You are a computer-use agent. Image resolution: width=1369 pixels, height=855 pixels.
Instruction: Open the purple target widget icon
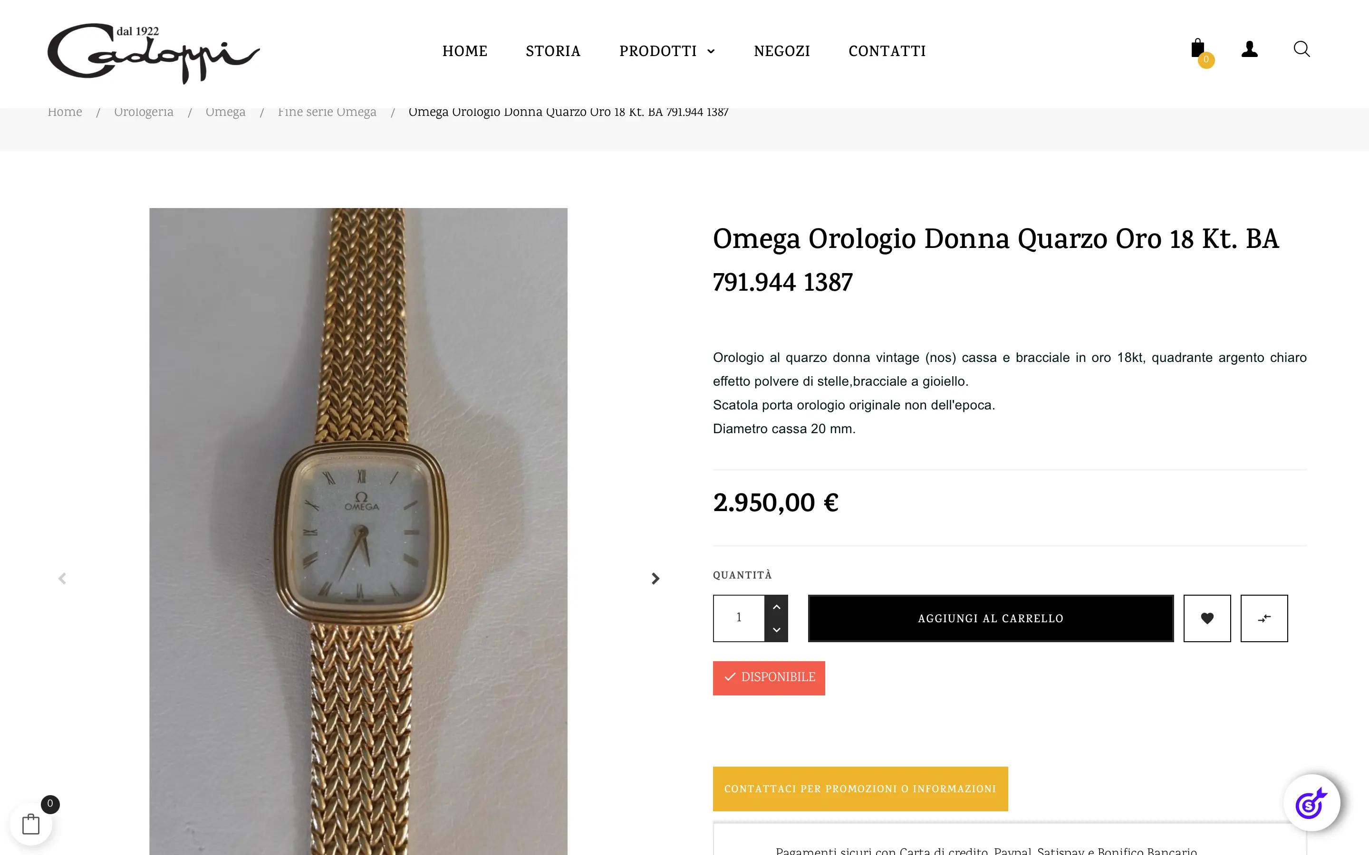(x=1311, y=803)
